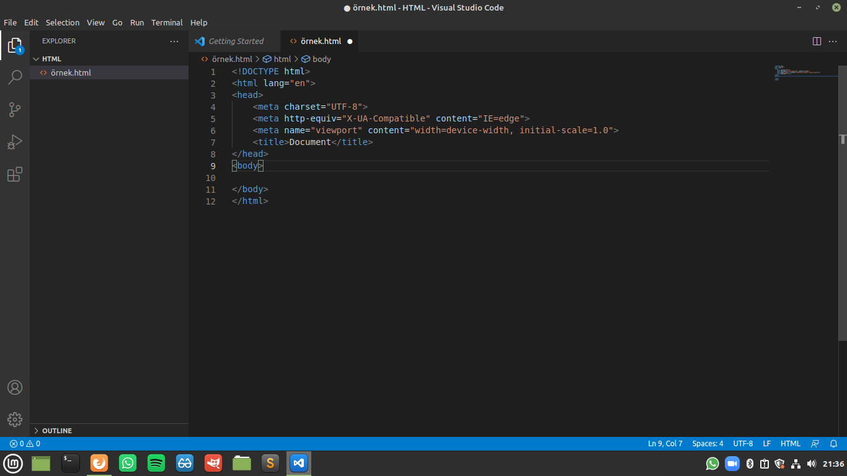Open the Terminal menu
Viewport: 847px width, 476px height.
pyautogui.click(x=167, y=22)
